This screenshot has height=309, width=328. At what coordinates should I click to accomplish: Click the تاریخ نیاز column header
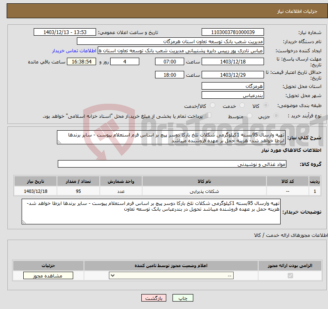click(35, 181)
